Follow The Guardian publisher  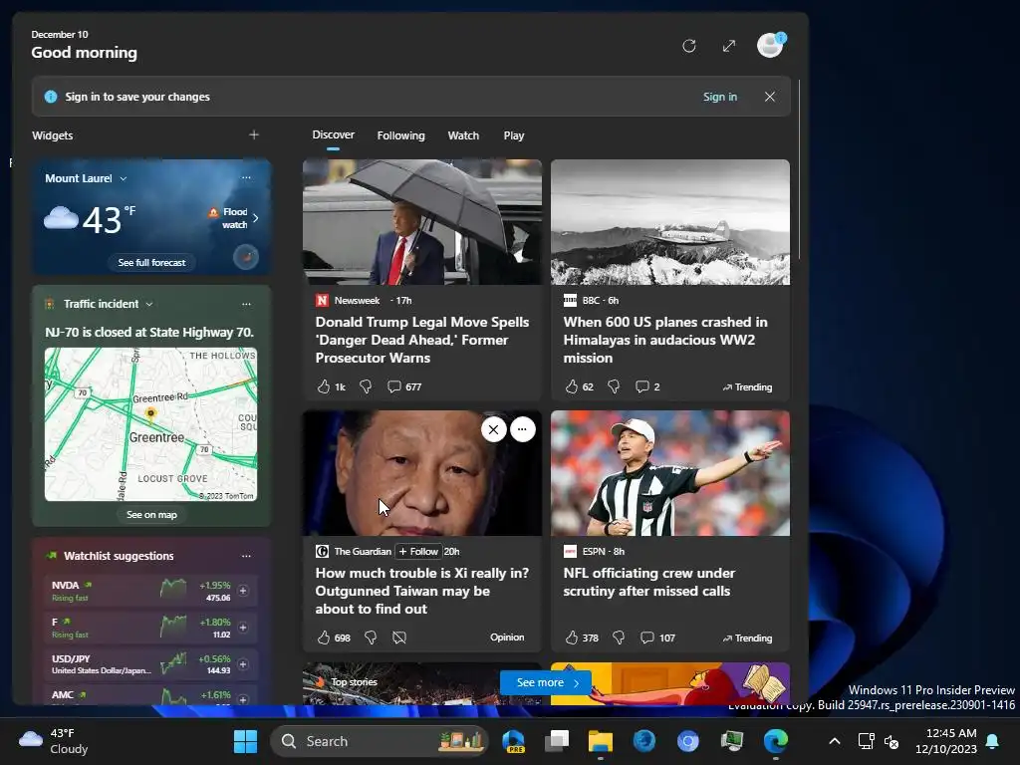[418, 551]
